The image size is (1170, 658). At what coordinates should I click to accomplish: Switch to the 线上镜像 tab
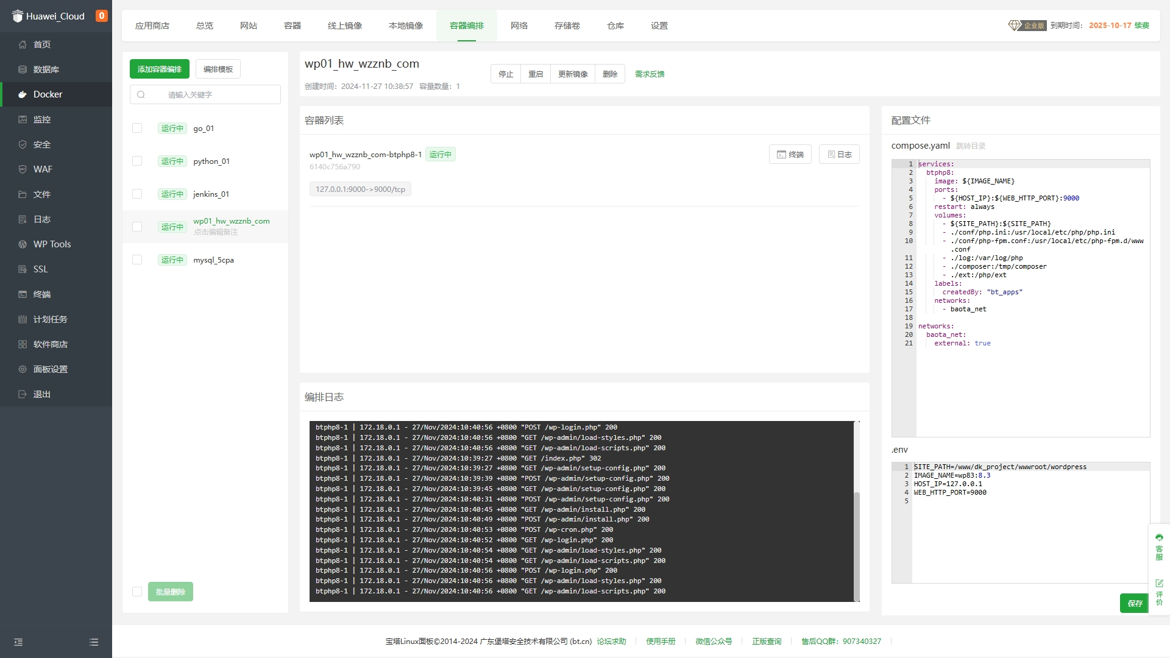pyautogui.click(x=345, y=26)
